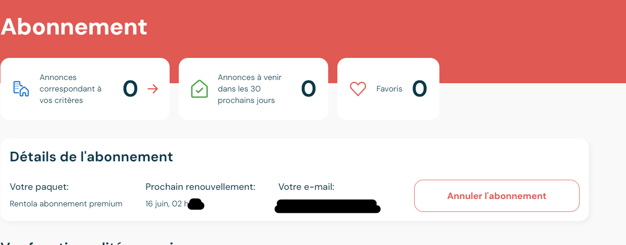
Task: Click the Votre paquet label
Action: tap(39, 187)
